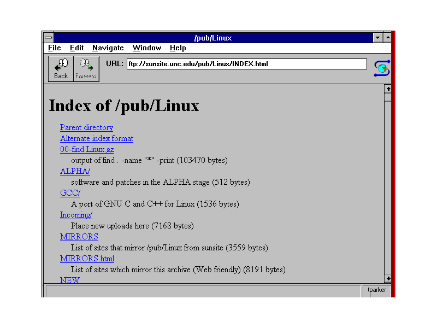Click the Mosaic globe logo icon
The height and width of the screenshot is (328, 437).
pos(381,68)
